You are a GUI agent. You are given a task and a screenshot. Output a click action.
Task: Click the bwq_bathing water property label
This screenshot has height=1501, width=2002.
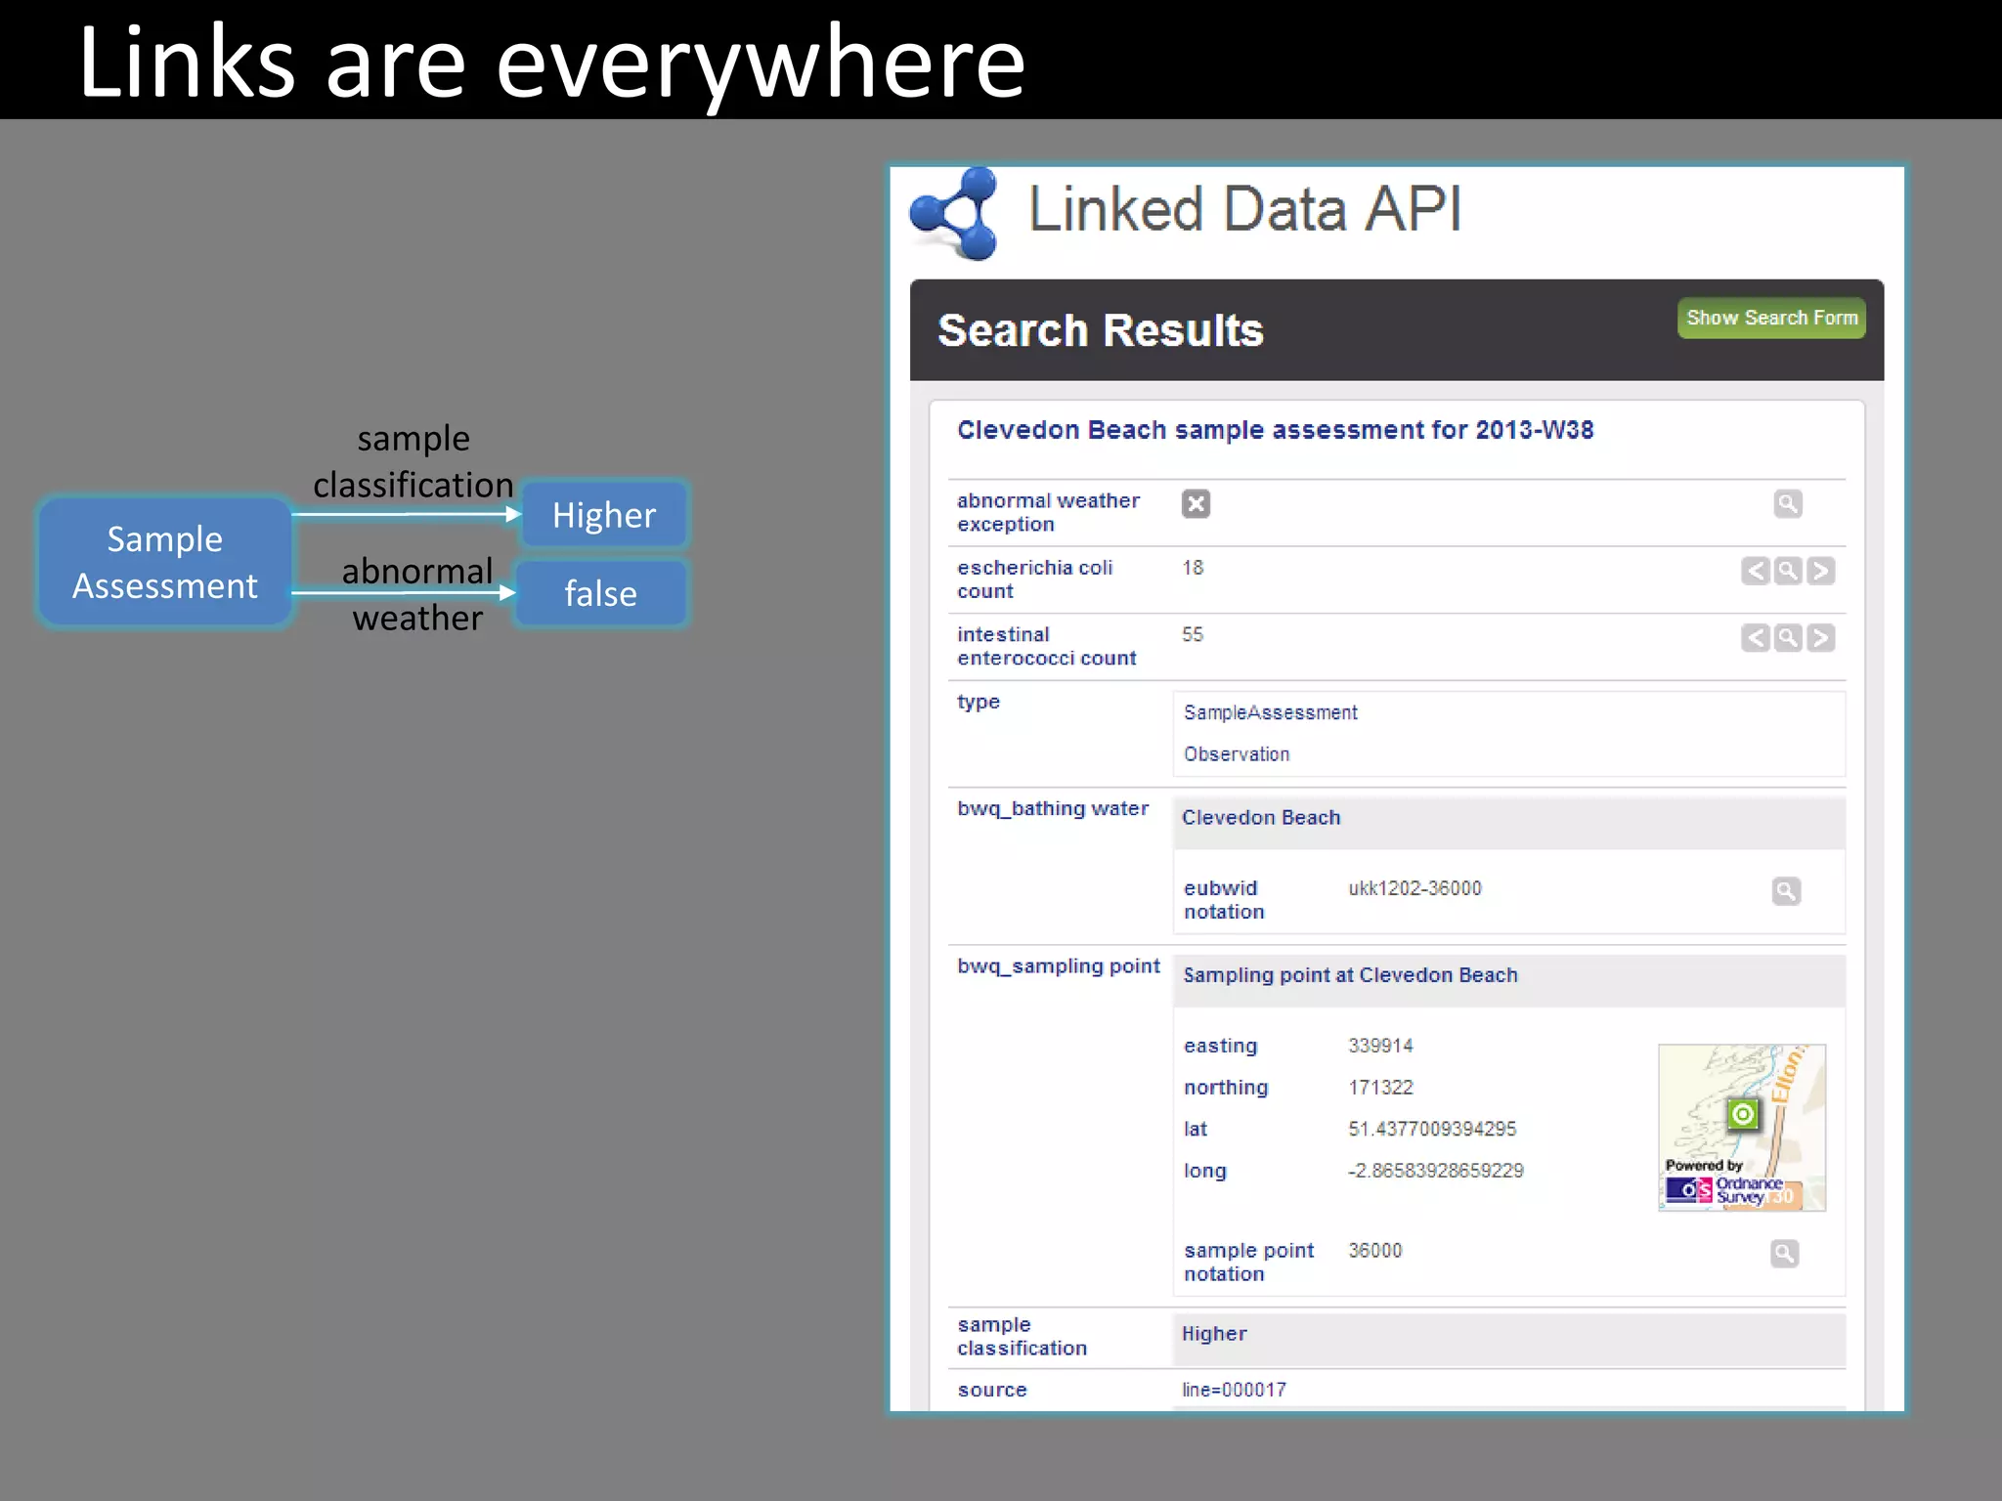coord(1053,808)
